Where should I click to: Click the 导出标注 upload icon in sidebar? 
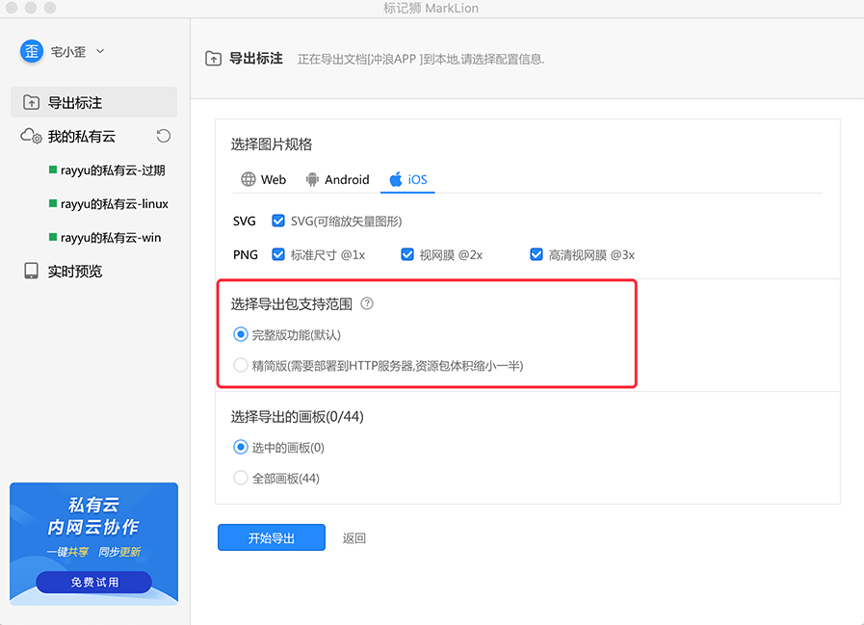click(32, 103)
